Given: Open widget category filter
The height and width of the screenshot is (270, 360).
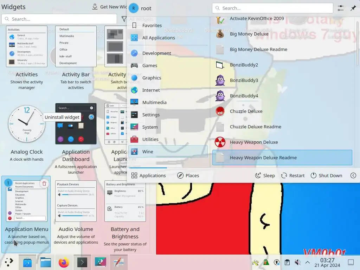Looking at the screenshot, I should click(124, 19).
